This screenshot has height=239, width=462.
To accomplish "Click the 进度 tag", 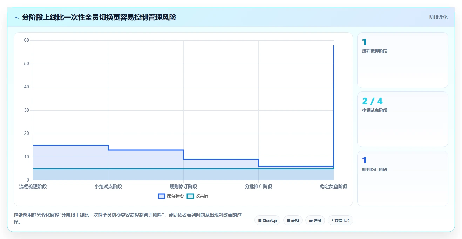I will 315,220.
